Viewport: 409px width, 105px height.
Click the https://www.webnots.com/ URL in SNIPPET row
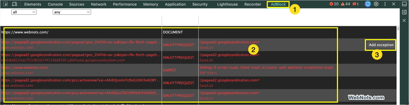click(x=25, y=68)
